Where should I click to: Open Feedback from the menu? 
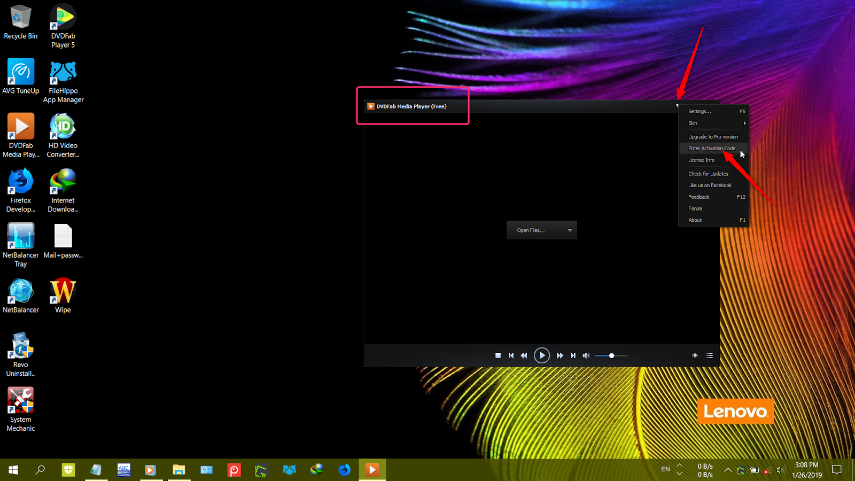click(x=713, y=197)
